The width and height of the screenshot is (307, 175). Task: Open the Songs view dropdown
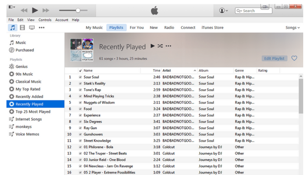(293, 28)
